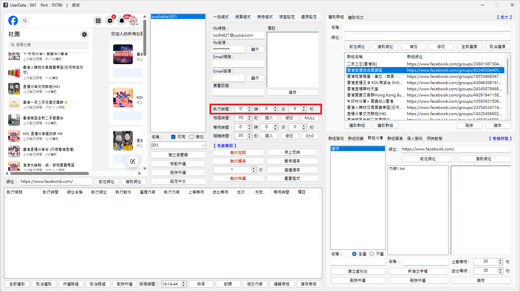Select the 不選 radio button
The width and height of the screenshot is (520, 292).
pyautogui.click(x=371, y=254)
